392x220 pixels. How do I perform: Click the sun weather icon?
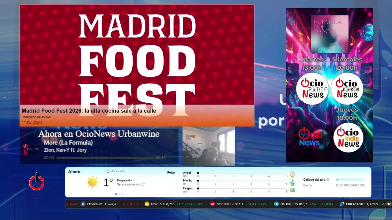tap(92, 182)
